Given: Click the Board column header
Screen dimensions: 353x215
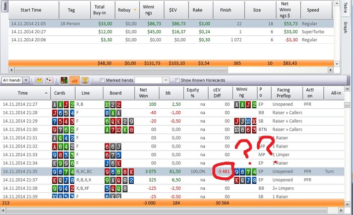Looking at the screenshot, I should [x=115, y=93].
